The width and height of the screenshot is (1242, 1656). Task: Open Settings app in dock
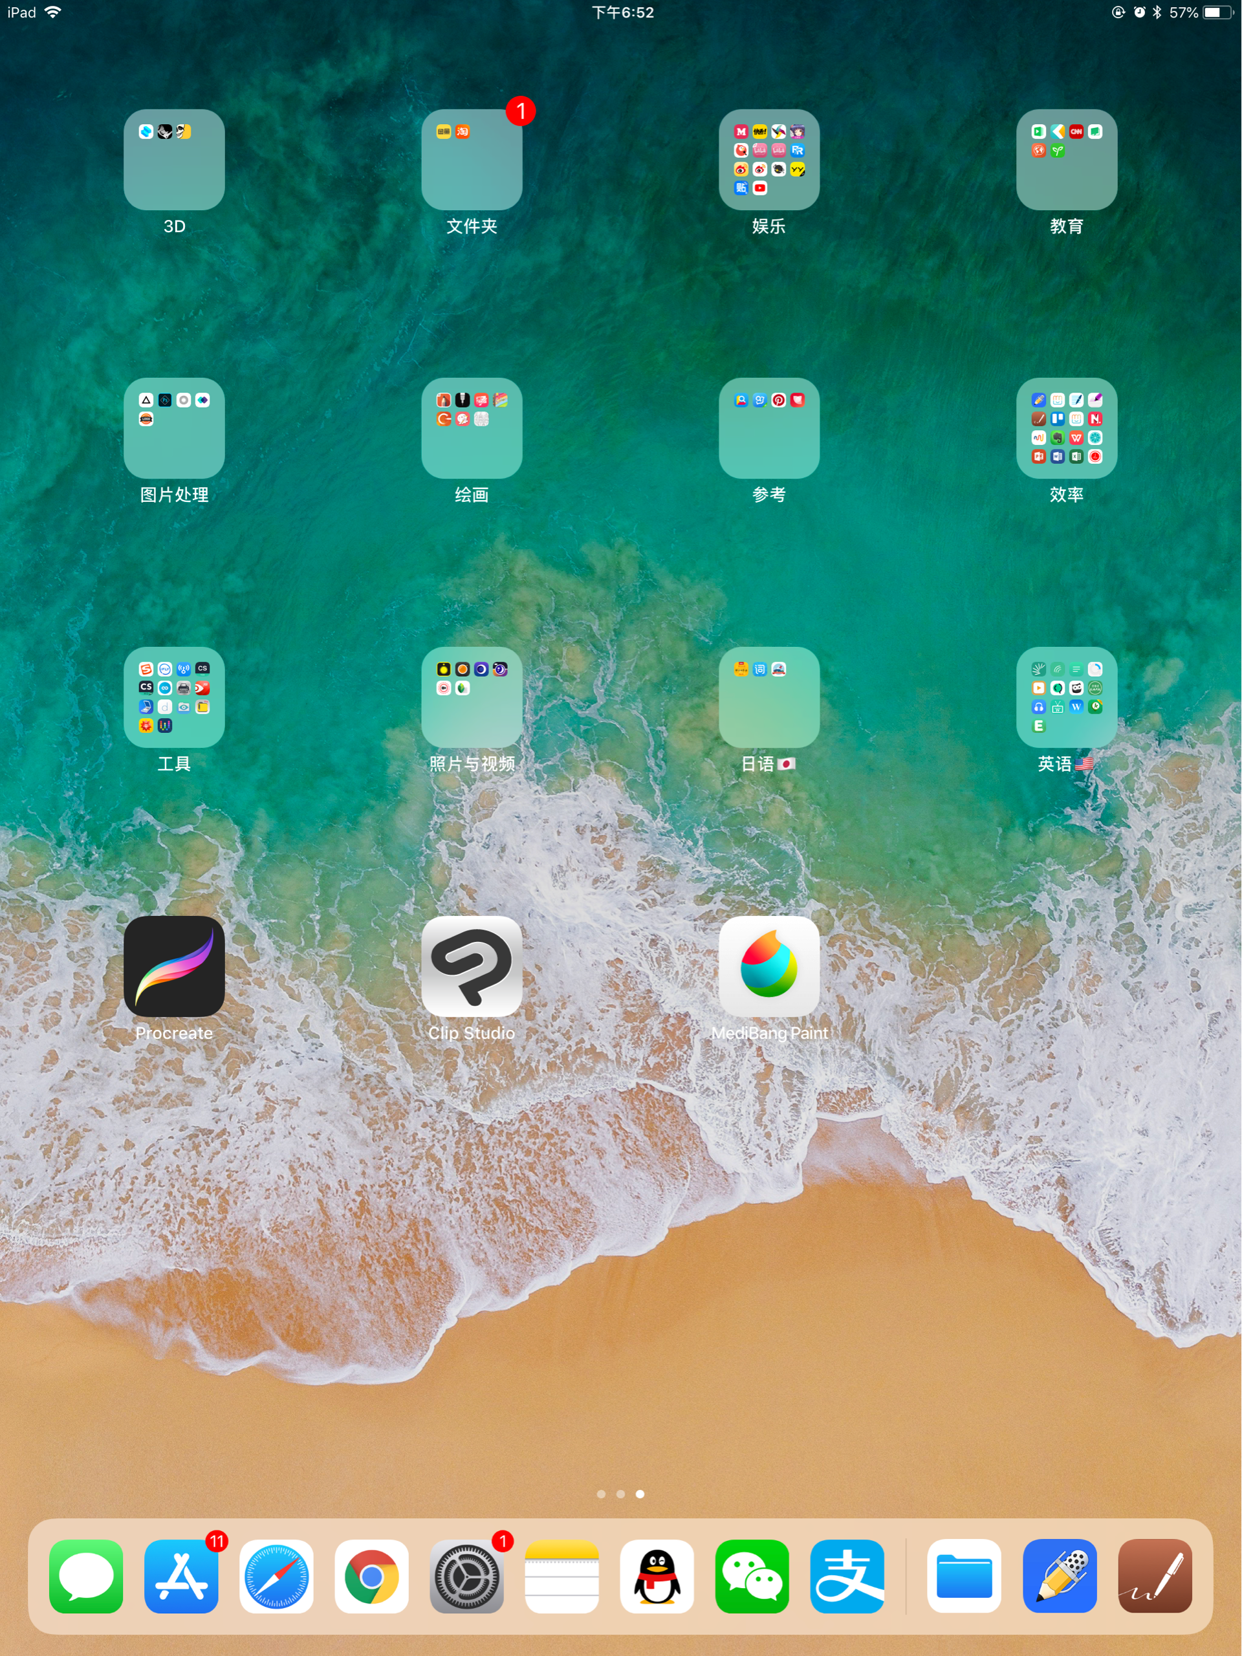click(x=466, y=1576)
